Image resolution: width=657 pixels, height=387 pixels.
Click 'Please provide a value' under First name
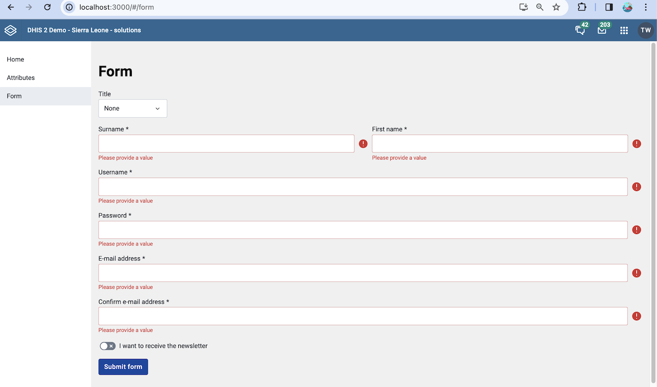(399, 158)
